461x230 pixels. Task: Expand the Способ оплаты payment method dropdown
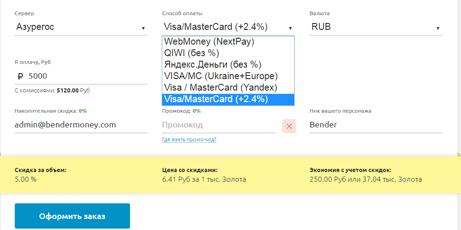click(228, 27)
